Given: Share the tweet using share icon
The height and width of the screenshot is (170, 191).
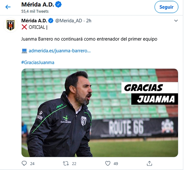Looking at the screenshot, I should click(149, 163).
